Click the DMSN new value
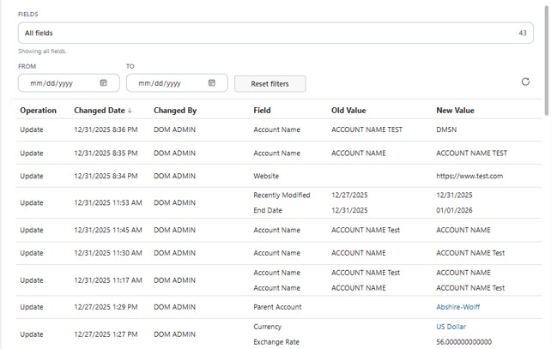Image resolution: width=551 pixels, height=349 pixels. coord(446,129)
